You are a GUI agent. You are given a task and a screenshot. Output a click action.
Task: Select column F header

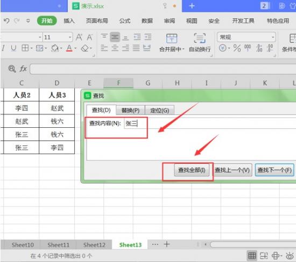click(x=118, y=83)
